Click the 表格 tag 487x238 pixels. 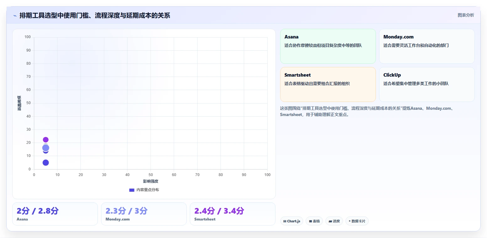[x=314, y=221]
